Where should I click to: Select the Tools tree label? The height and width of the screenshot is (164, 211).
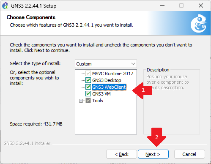click(x=98, y=101)
